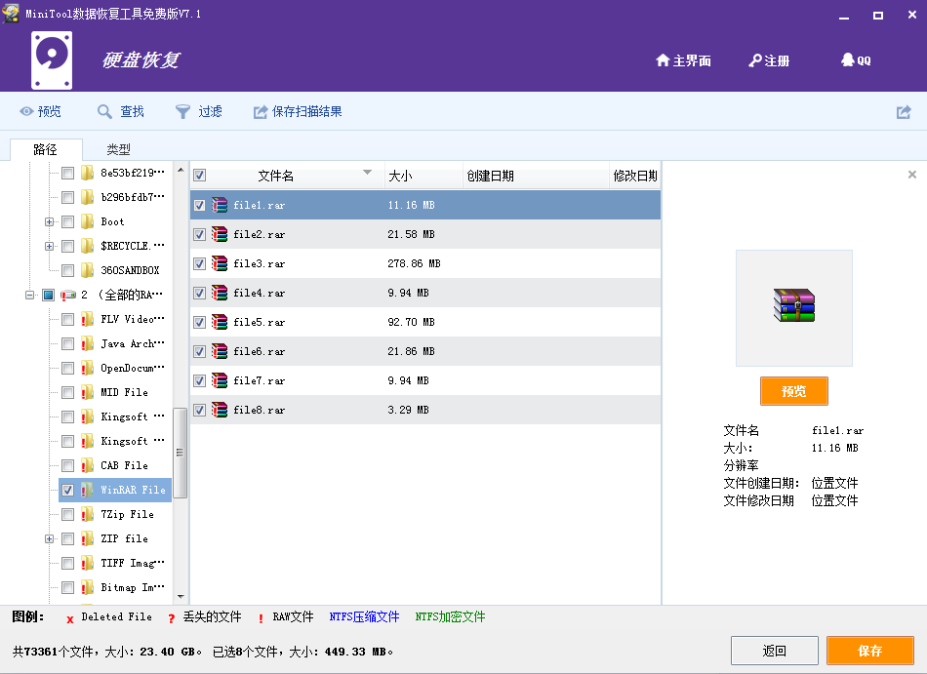Click the file3.rar archive icon

coord(220,263)
